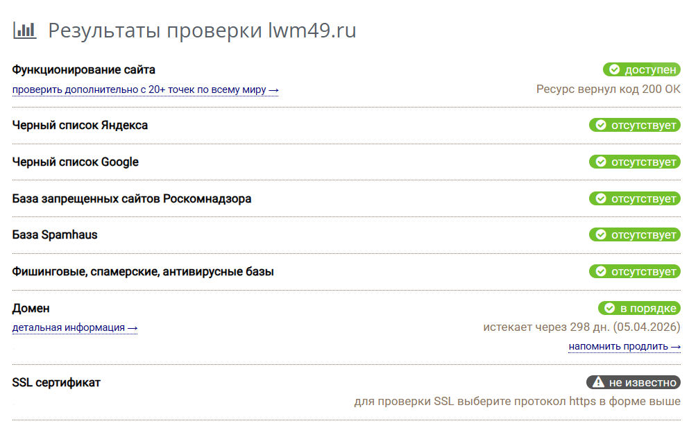Screen dimensions: 689x428
Task: Click the checkmark icon in phishing databases badge
Action: (x=601, y=271)
